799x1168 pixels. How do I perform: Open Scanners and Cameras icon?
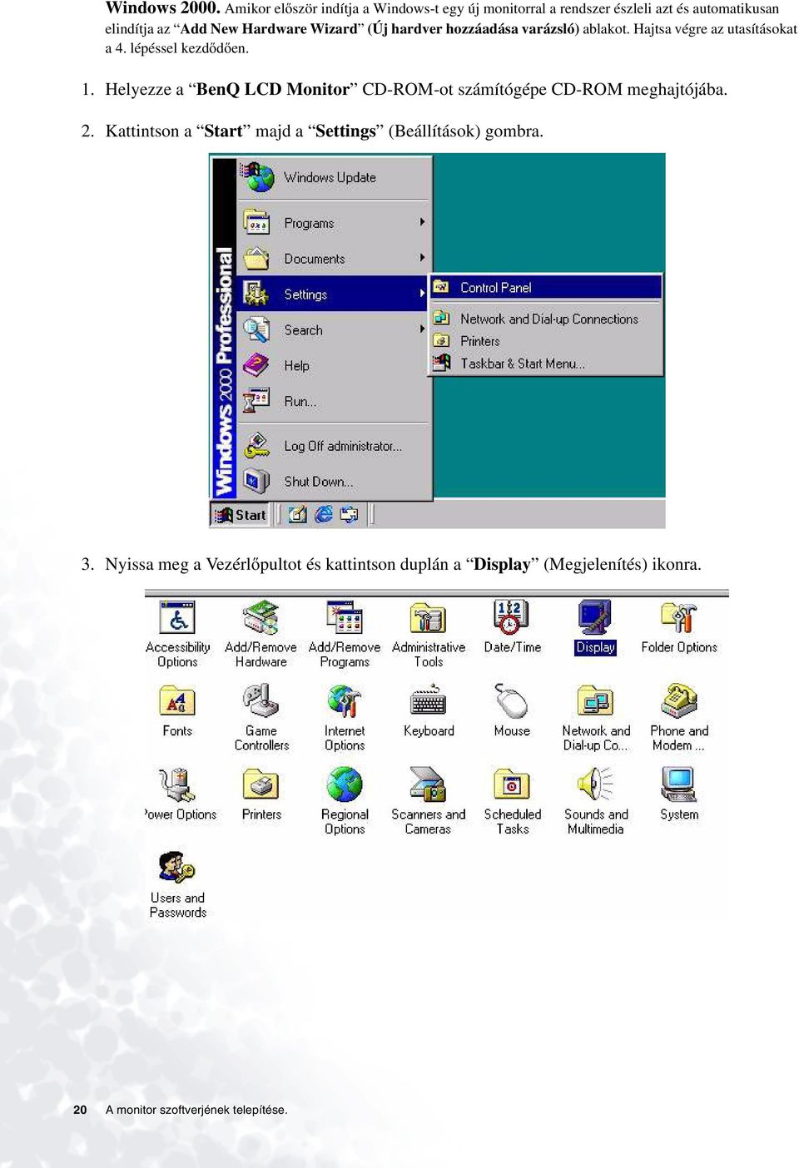pos(428,784)
